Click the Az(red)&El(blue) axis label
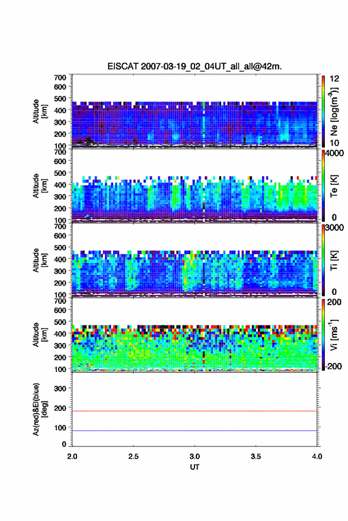Image resolution: width=348 pixels, height=521 pixels. [40, 409]
